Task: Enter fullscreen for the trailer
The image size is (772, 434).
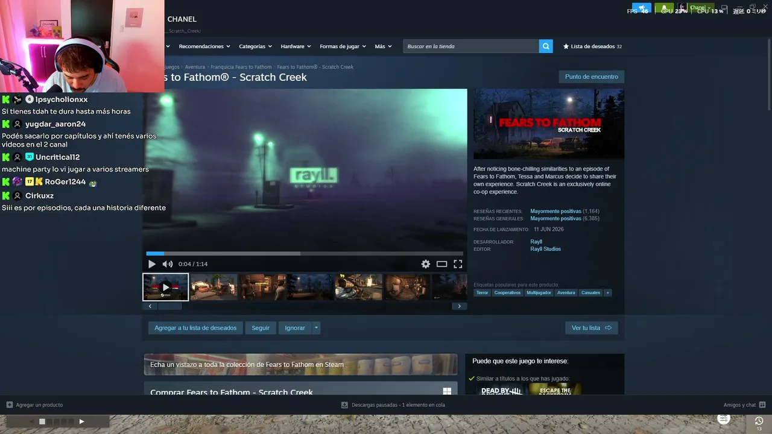Action: [458, 264]
